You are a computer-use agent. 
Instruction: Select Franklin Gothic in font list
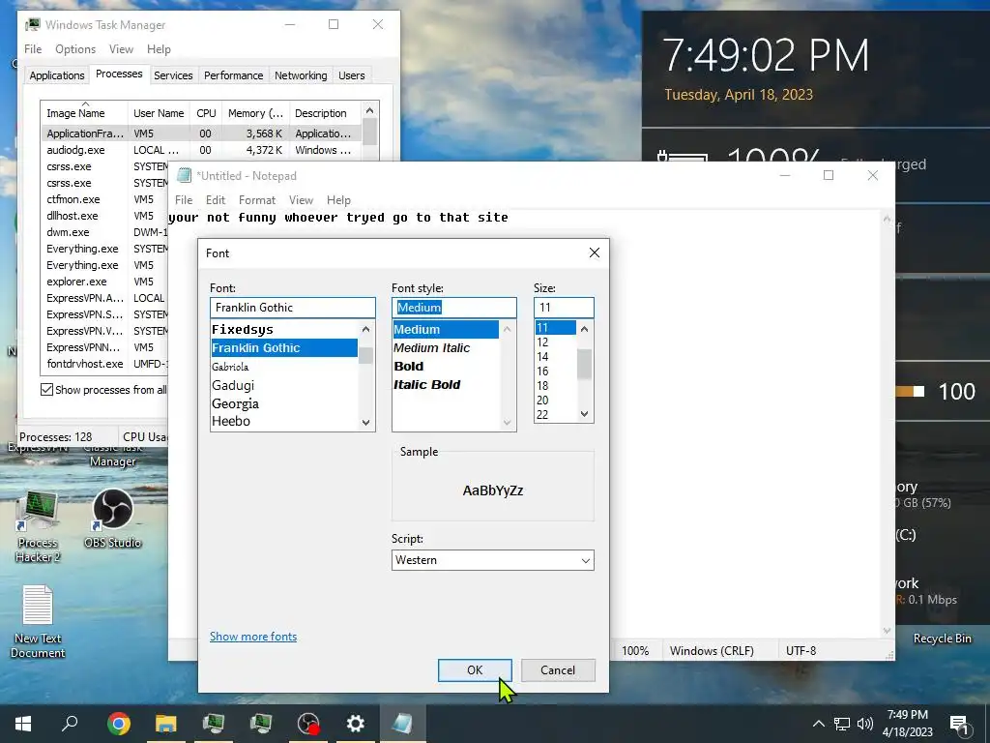284,348
